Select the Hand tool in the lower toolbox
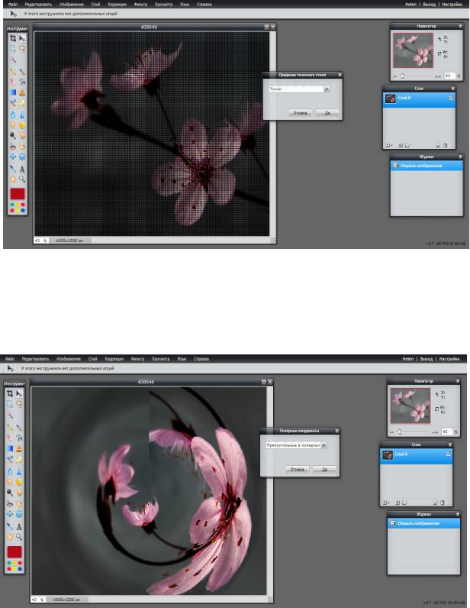Image resolution: width=470 pixels, height=608 pixels. 11,537
